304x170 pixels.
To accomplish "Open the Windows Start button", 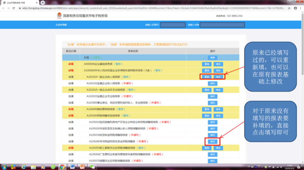I will pyautogui.click(x=4, y=167).
